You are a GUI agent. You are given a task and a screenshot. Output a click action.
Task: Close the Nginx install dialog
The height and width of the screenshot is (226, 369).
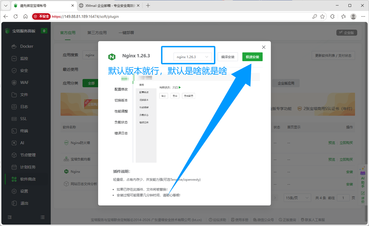tap(264, 47)
